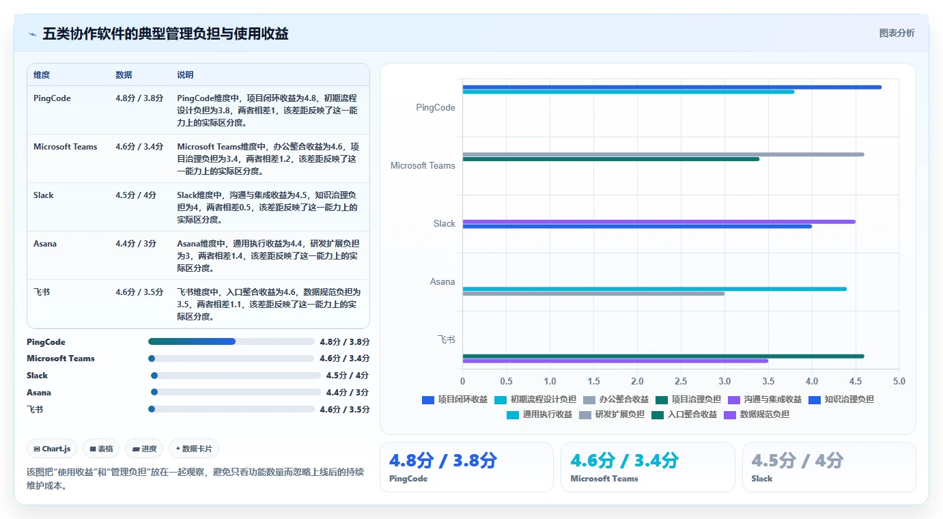943x519 pixels.
Task: Toggle 通用执行收益 legend item
Action: coord(539,415)
